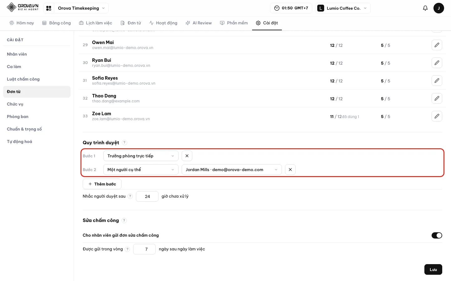Open the AI Review tab
The width and height of the screenshot is (451, 281).
(199, 23)
